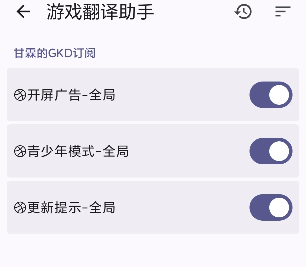The height and width of the screenshot is (267, 306).
Task: Turn off the 青少年模式-全局 switch
Action: tap(271, 151)
